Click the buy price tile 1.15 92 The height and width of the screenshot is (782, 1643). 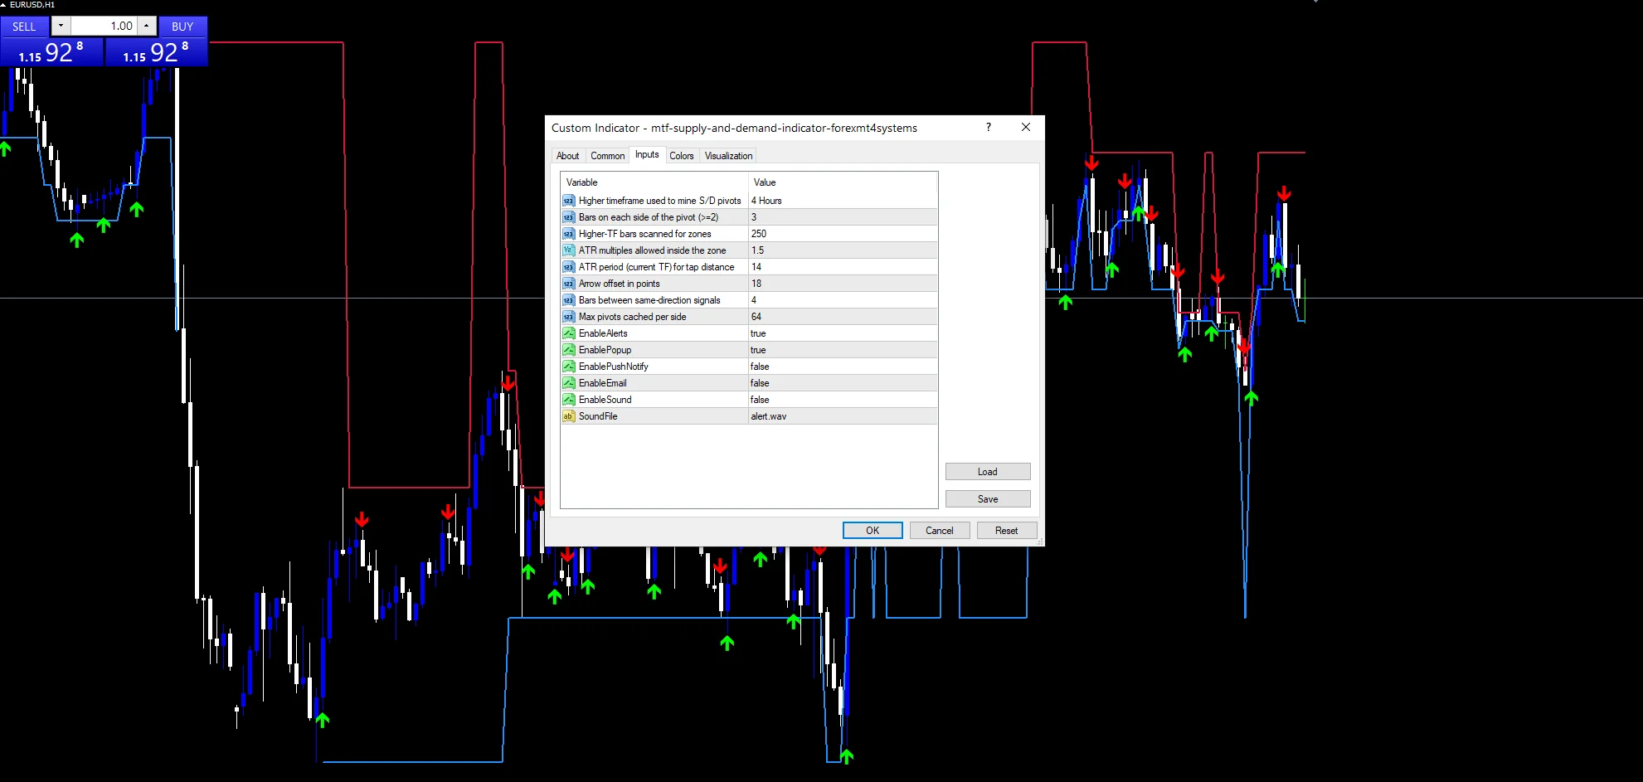(156, 52)
